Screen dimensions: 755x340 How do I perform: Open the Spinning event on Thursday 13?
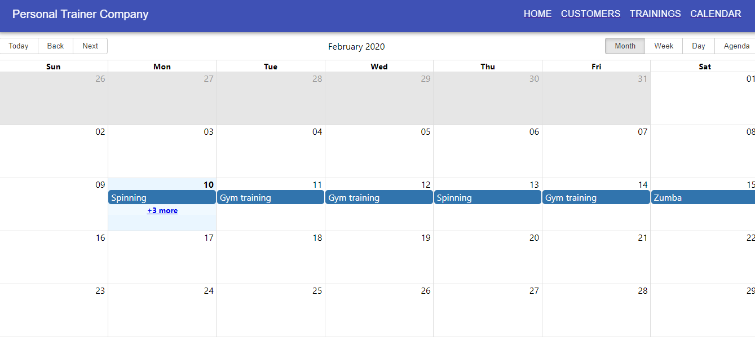click(488, 197)
